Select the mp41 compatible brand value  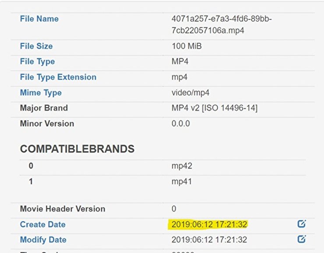182,181
